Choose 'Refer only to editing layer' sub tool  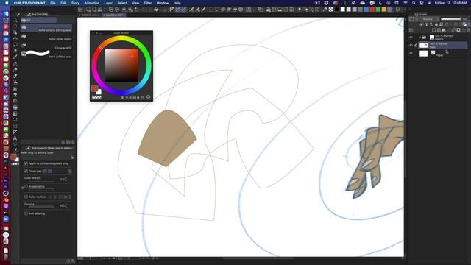46,28
